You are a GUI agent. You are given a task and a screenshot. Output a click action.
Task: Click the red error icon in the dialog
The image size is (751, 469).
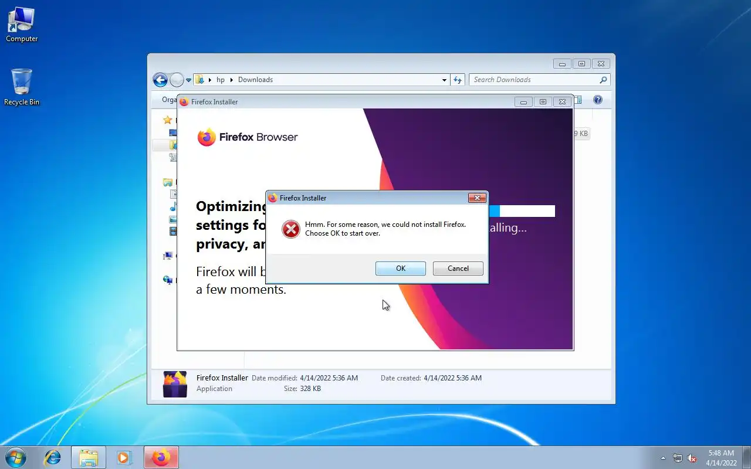[290, 229]
